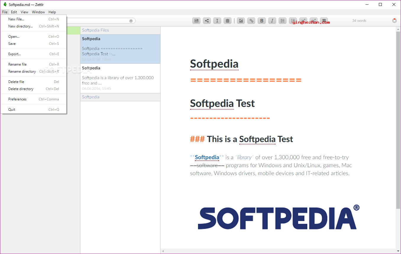
Task: Click the struck-through word software
Action: point(207,165)
